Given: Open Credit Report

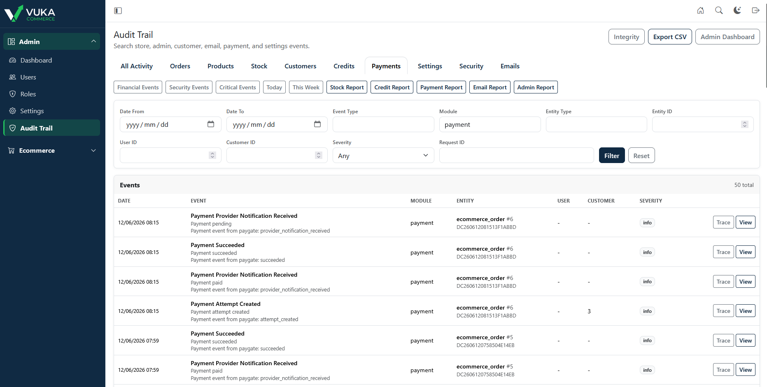Looking at the screenshot, I should (392, 87).
